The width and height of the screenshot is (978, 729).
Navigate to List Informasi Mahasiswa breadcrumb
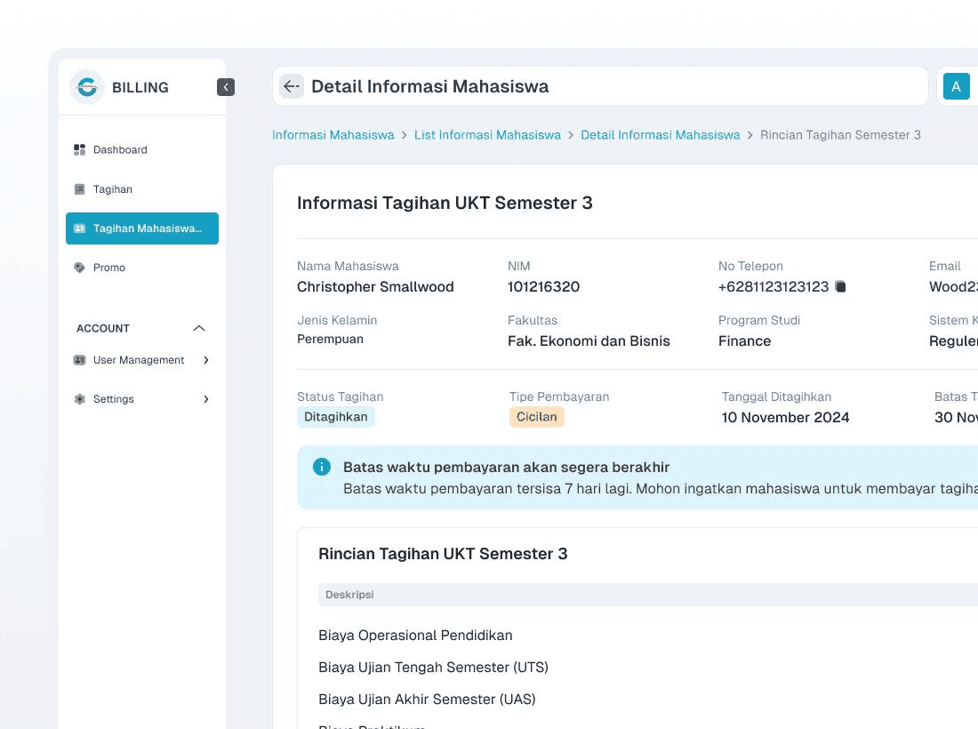[487, 134]
